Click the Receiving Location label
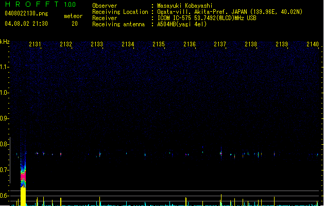This screenshot has height=206, width=324. (x=120, y=12)
